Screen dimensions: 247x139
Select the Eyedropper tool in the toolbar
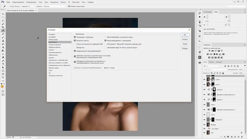tap(3, 31)
